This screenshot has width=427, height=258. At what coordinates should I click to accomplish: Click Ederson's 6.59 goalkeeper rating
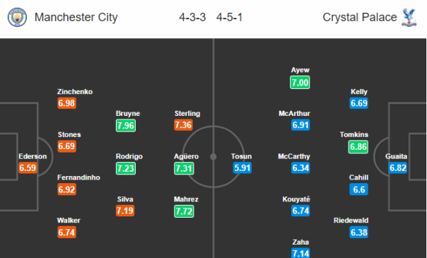point(28,168)
